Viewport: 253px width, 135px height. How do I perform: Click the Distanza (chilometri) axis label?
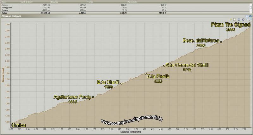(x=131, y=132)
